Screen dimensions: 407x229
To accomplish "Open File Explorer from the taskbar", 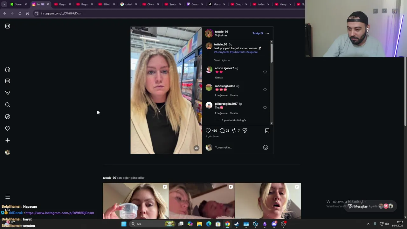I will click(x=199, y=224).
